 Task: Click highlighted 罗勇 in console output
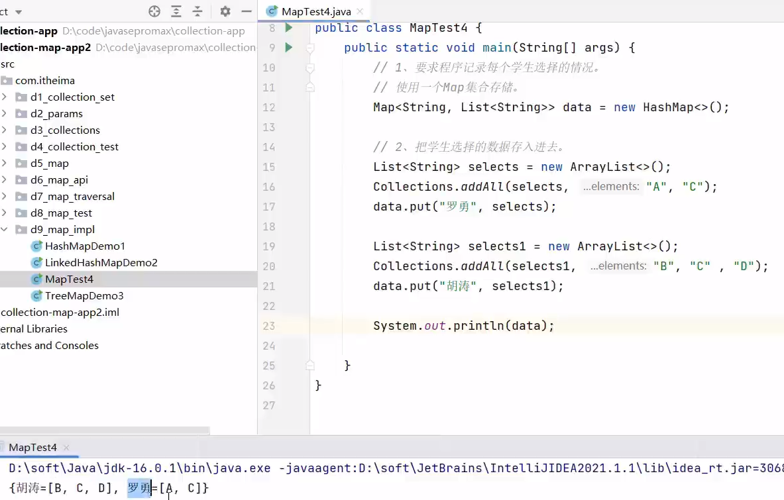[139, 487]
